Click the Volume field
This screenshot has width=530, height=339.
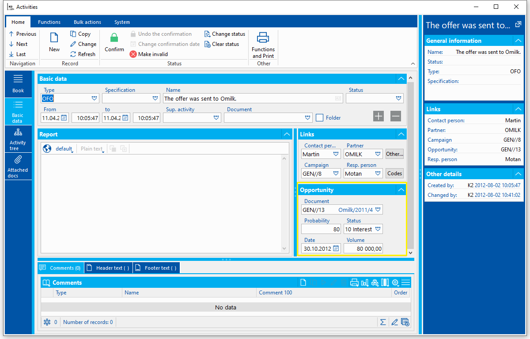[x=363, y=249]
